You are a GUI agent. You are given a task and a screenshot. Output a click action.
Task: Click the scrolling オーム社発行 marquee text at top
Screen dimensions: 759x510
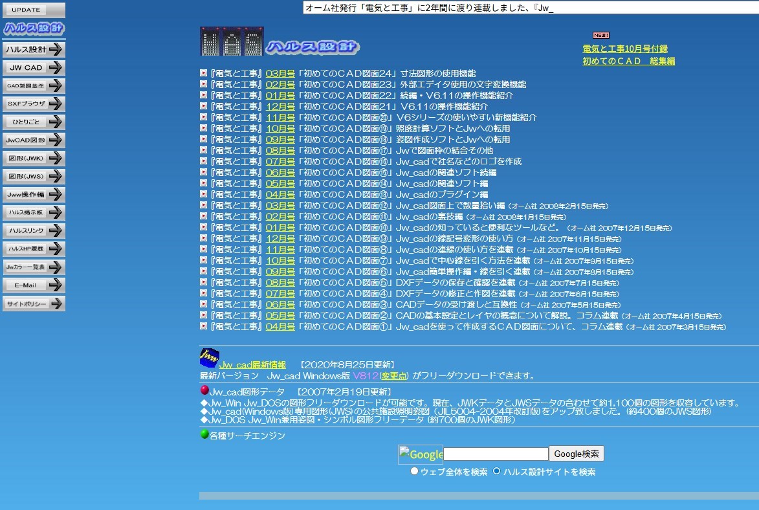coord(429,8)
